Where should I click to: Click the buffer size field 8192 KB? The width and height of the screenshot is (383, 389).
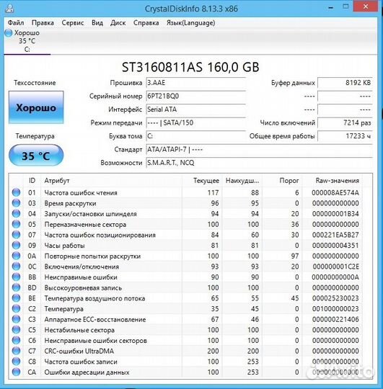click(345, 83)
